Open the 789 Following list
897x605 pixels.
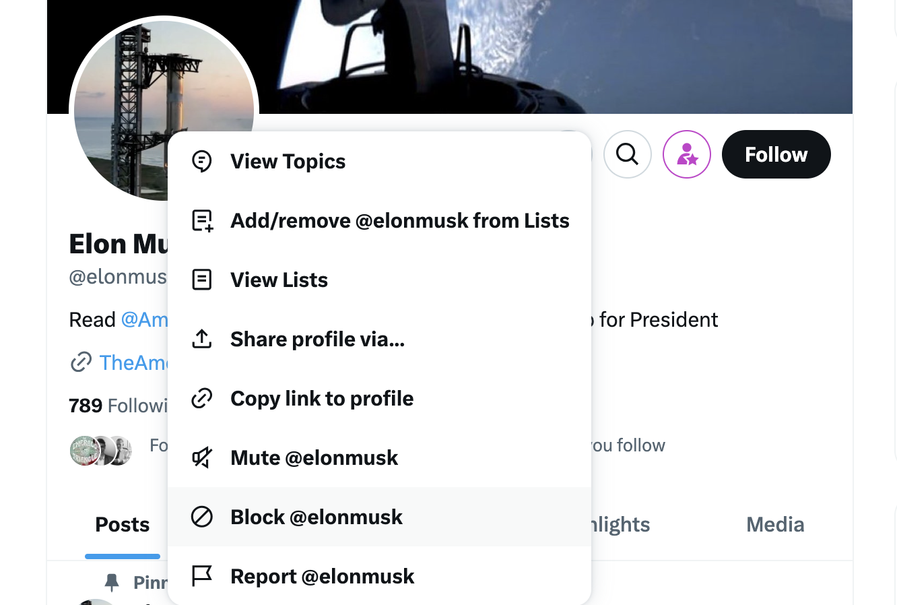click(x=118, y=406)
